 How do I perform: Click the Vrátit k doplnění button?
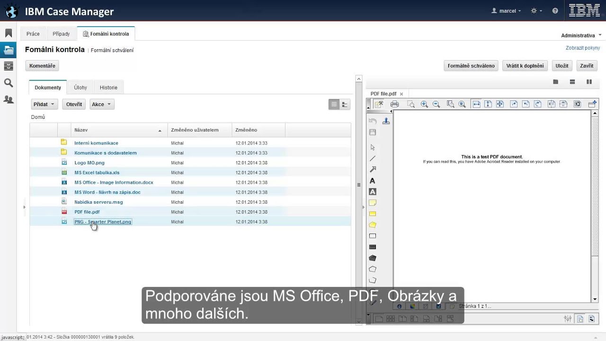526,66
